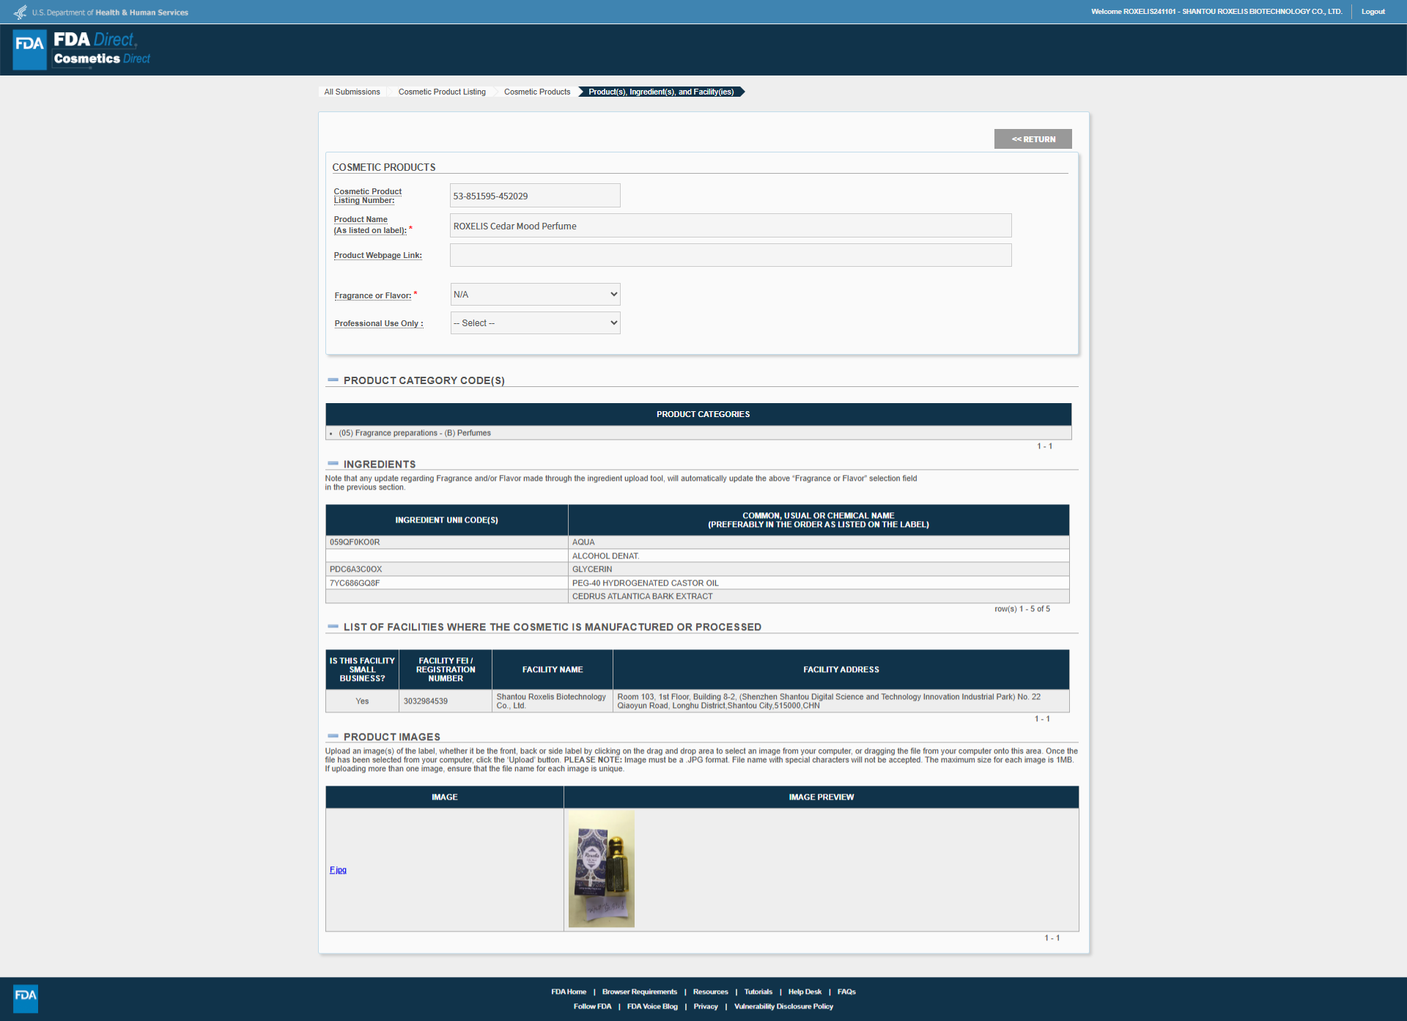This screenshot has height=1021, width=1407.
Task: Click PEG-40 HYDROGENATED CASTOR OIL cell
Action: pos(819,583)
